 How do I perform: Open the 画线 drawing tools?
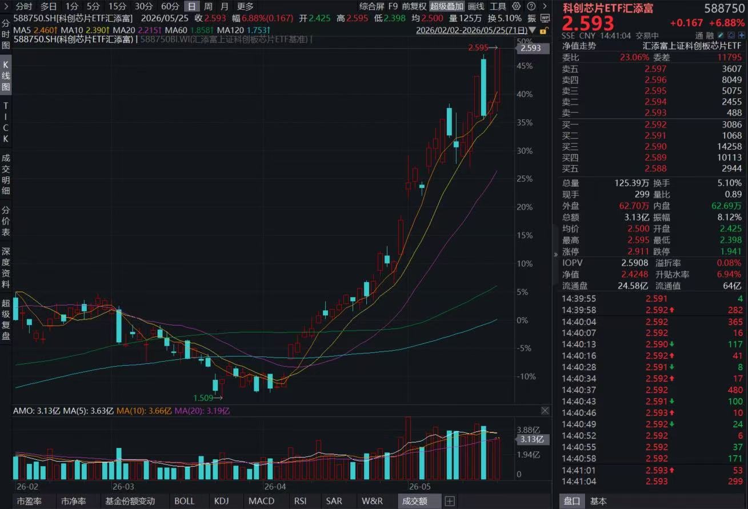tap(476, 6)
